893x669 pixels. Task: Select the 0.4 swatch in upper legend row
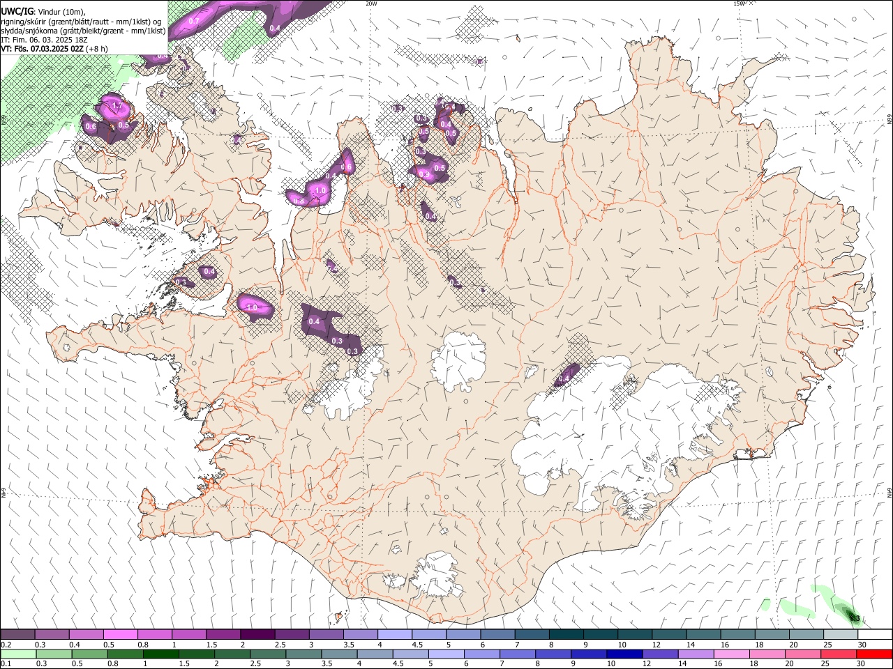(x=86, y=635)
